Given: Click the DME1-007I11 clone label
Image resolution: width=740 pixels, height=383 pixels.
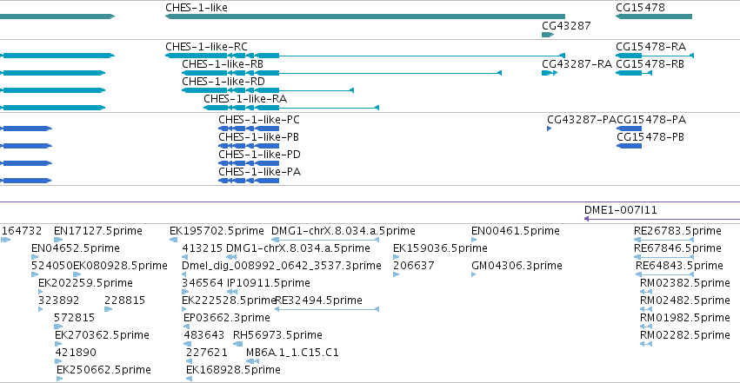Looking at the screenshot, I should [x=621, y=210].
